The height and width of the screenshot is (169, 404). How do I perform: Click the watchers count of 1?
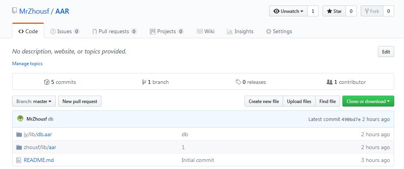click(313, 11)
